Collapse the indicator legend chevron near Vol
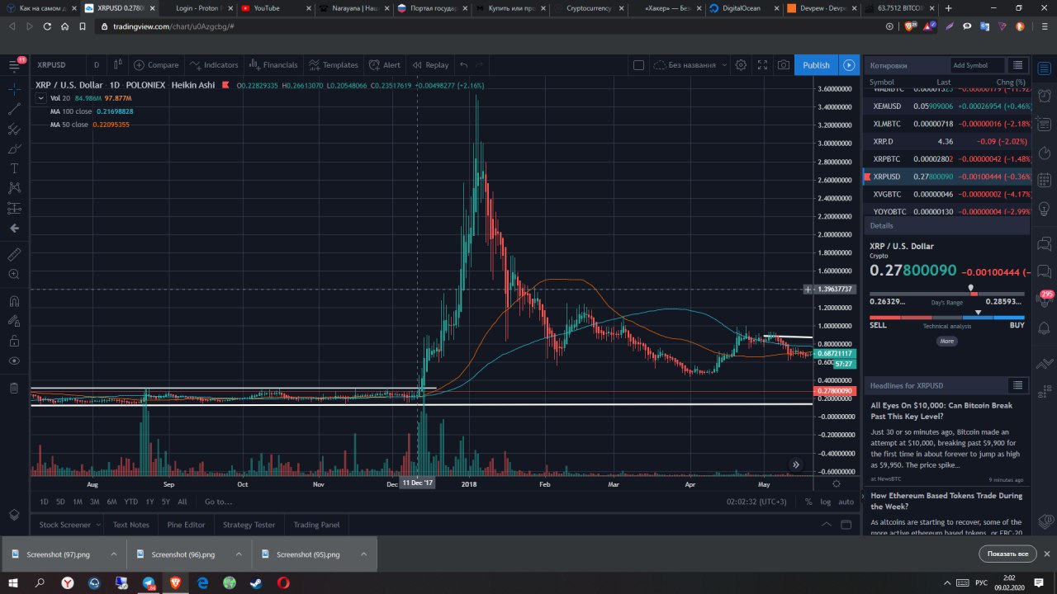 tap(41, 97)
